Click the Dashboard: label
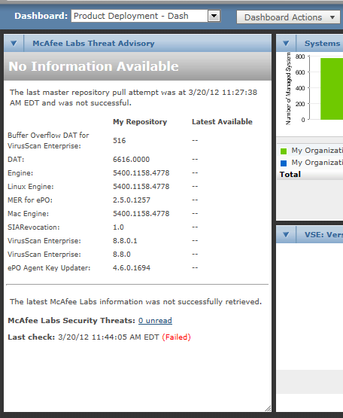 pos(41,16)
